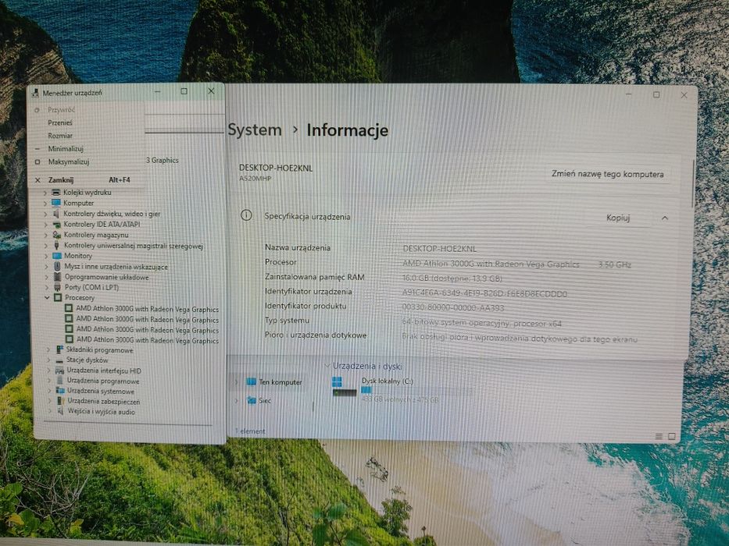Click the Ten komputer icon in Explorer
This screenshot has width=729, height=546.
coord(251,381)
